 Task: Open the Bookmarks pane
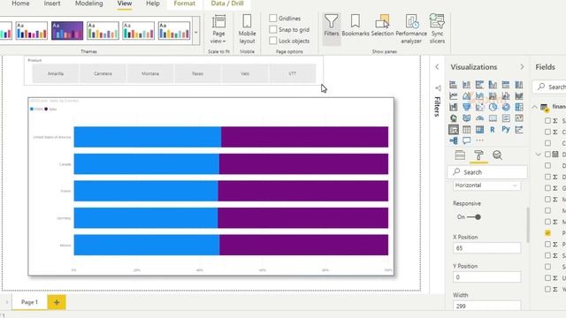pyautogui.click(x=356, y=26)
